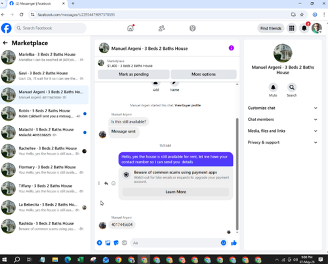Open a new browser tab

[x=73, y=3]
